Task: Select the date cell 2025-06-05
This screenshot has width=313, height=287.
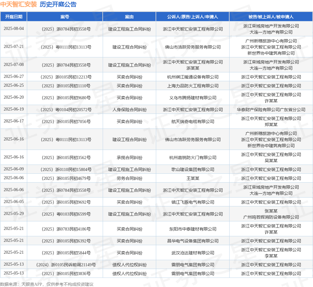Action: pyautogui.click(x=13, y=202)
